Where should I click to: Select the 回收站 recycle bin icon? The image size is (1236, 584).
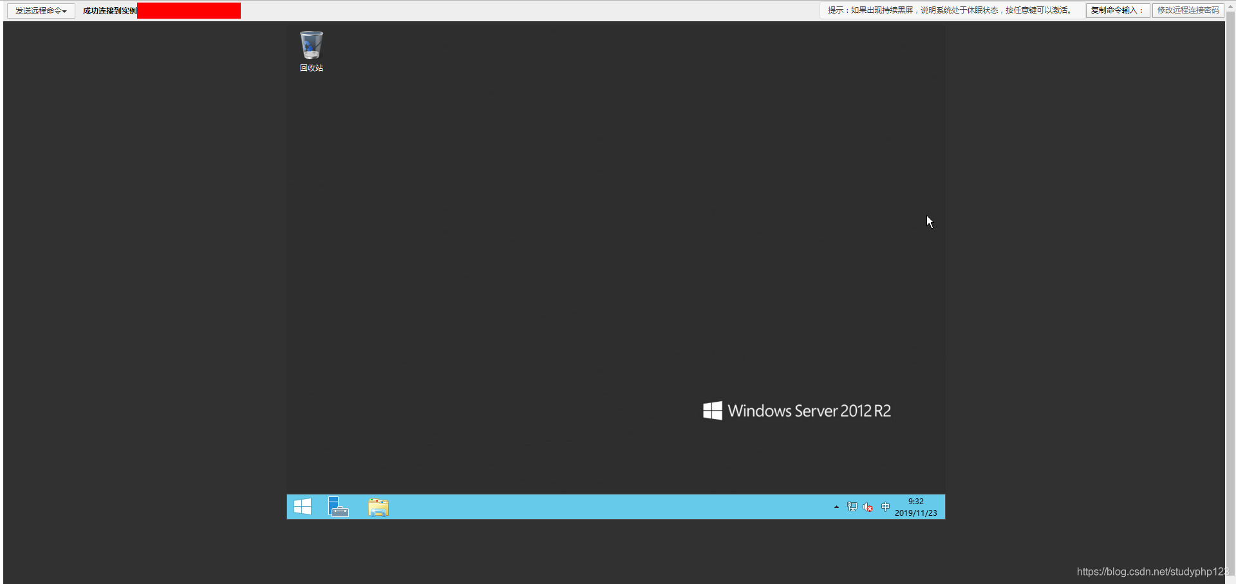(x=312, y=51)
